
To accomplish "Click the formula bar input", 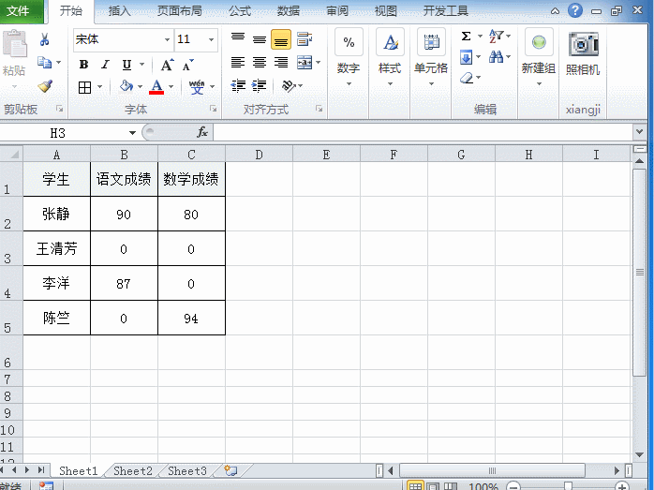I will coord(423,133).
